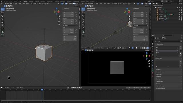Select the Measure tool in left viewport
Image resolution: width=183 pixels, height=103 pixels.
[3, 32]
